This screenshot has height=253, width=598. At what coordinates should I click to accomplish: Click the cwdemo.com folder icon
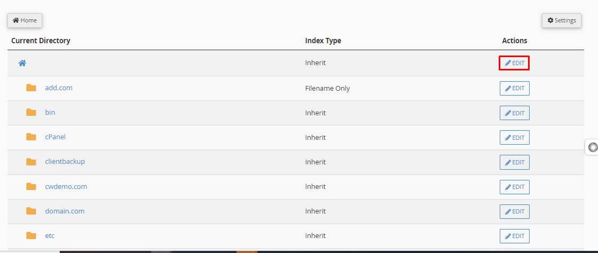pyautogui.click(x=31, y=187)
